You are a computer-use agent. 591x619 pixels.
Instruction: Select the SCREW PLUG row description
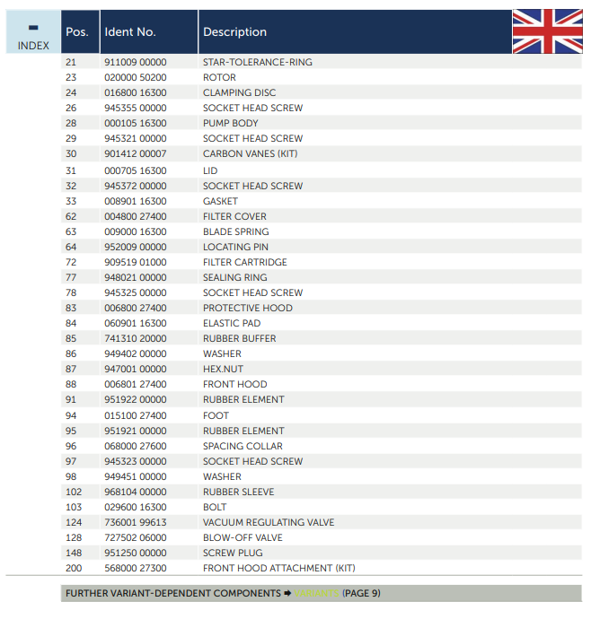point(233,554)
